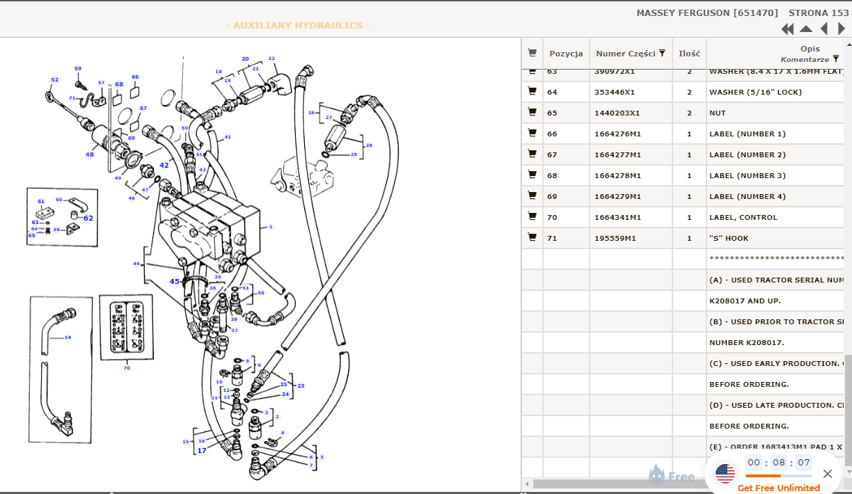Click the horizontal scrollbar under table
This screenshot has width=852, height=494.
pos(592,484)
